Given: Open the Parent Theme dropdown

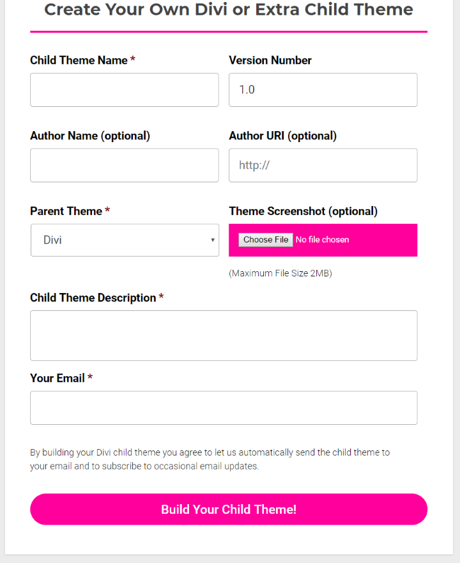Looking at the screenshot, I should [x=125, y=240].
